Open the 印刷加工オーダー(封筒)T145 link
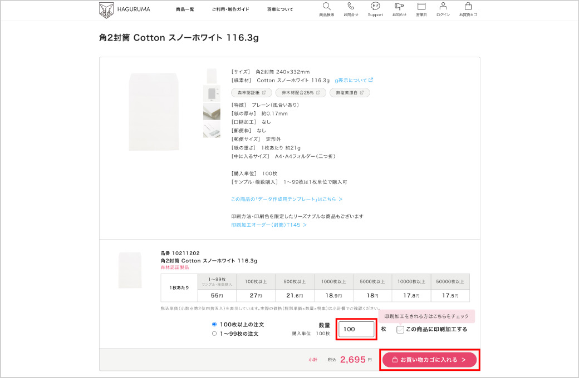The height and width of the screenshot is (378, 579). 268,225
